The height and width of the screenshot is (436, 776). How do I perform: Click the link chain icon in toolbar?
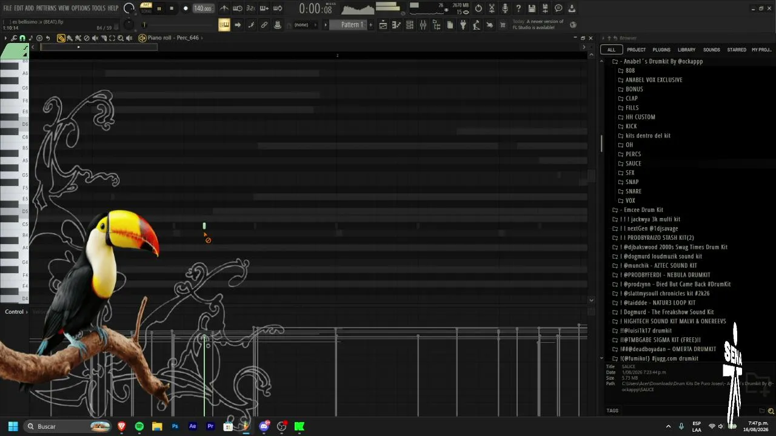coord(264,25)
